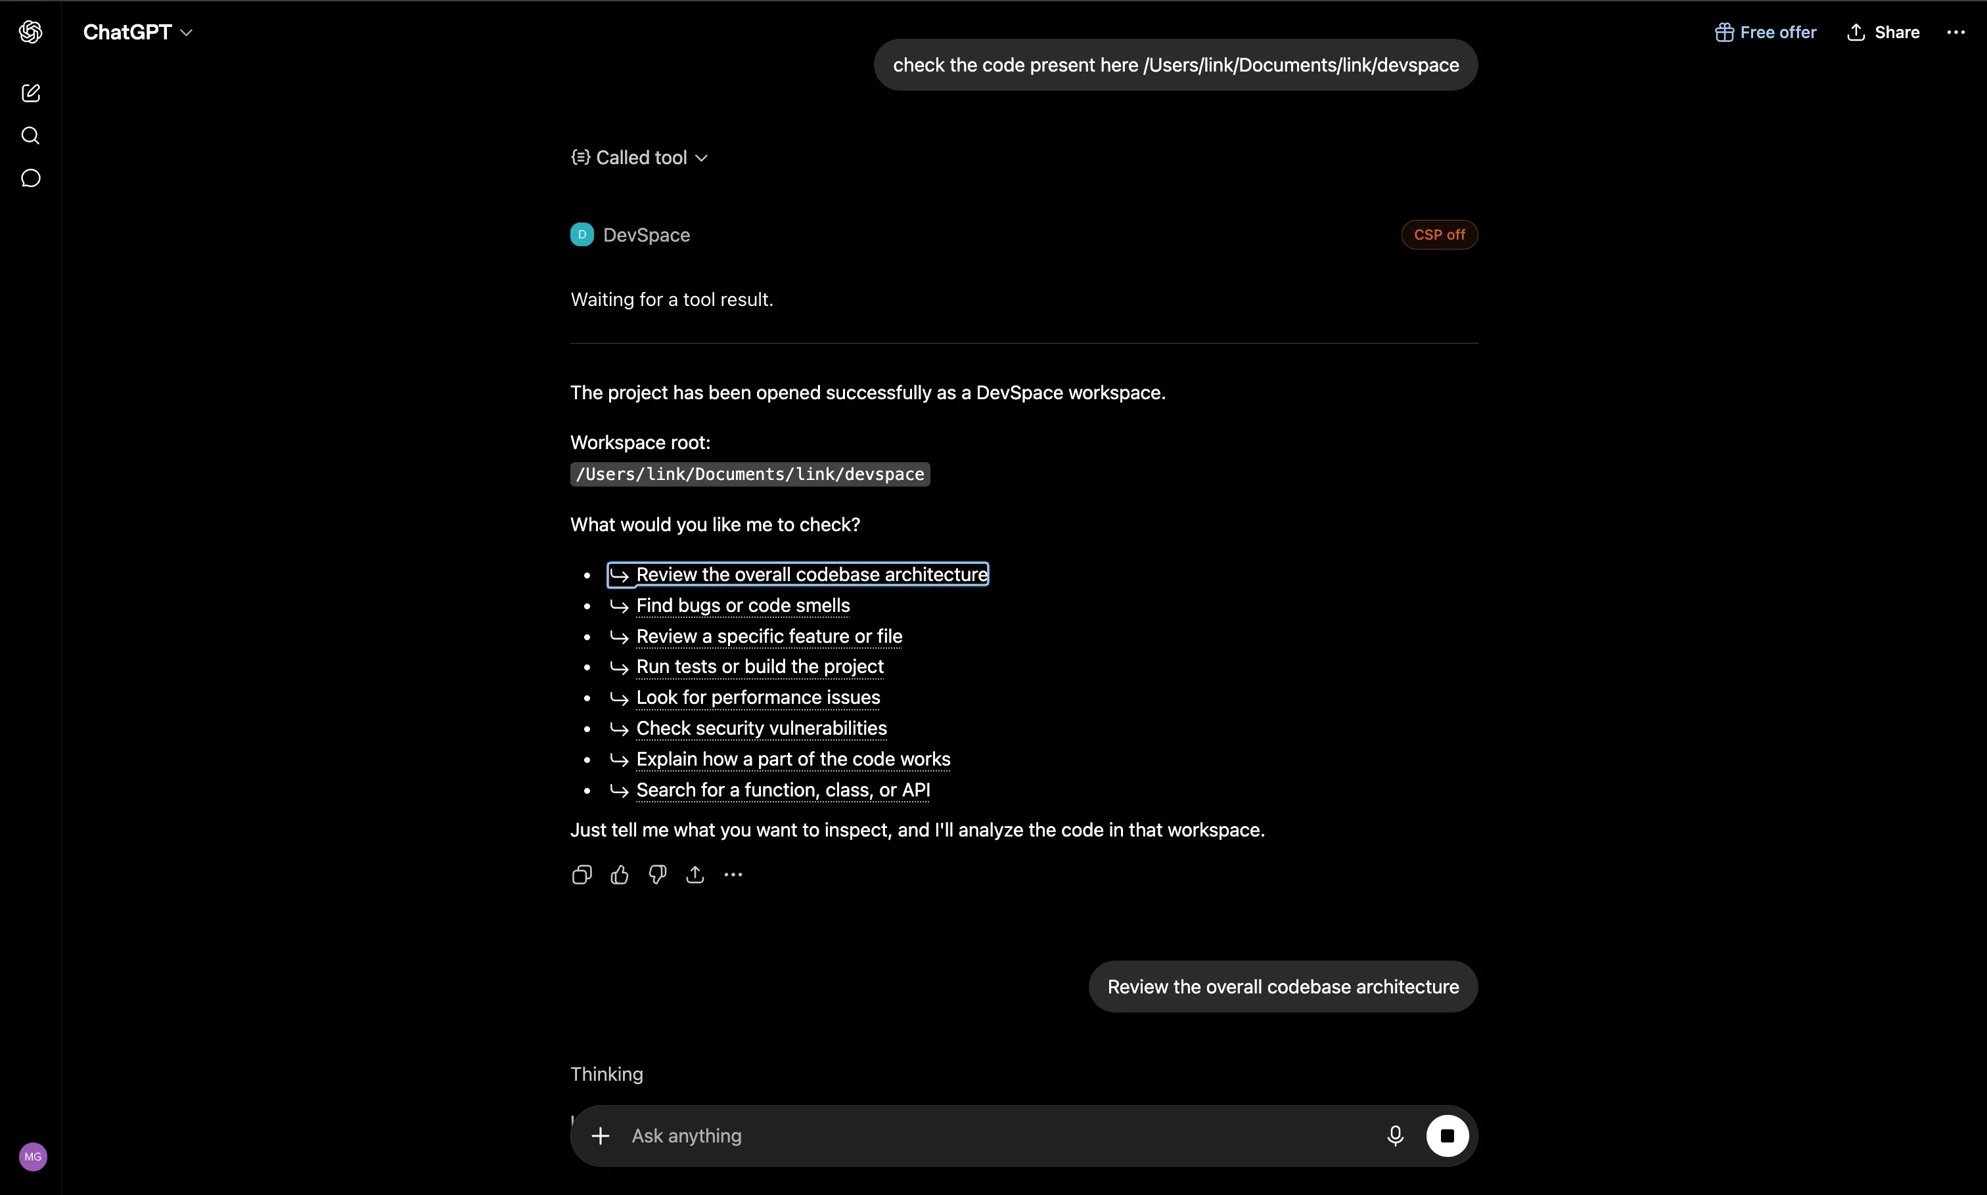Select Explain how a part of the code works
This screenshot has width=1987, height=1195.
[x=779, y=760]
